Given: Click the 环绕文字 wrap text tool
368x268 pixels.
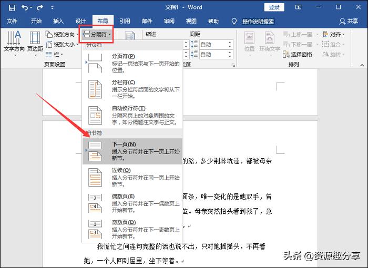Looking at the screenshot, I should (270, 44).
